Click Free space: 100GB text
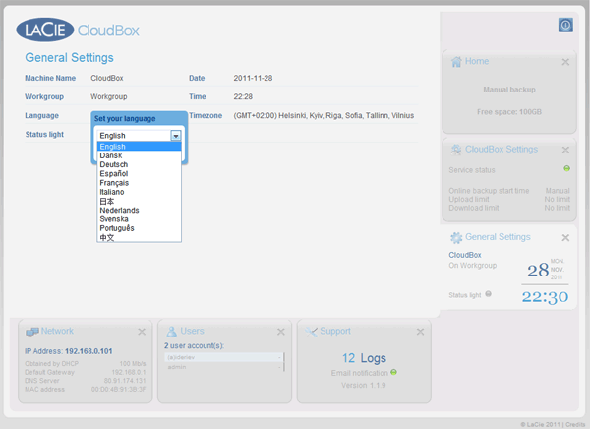Screen dimensions: 590x429 pos(509,112)
